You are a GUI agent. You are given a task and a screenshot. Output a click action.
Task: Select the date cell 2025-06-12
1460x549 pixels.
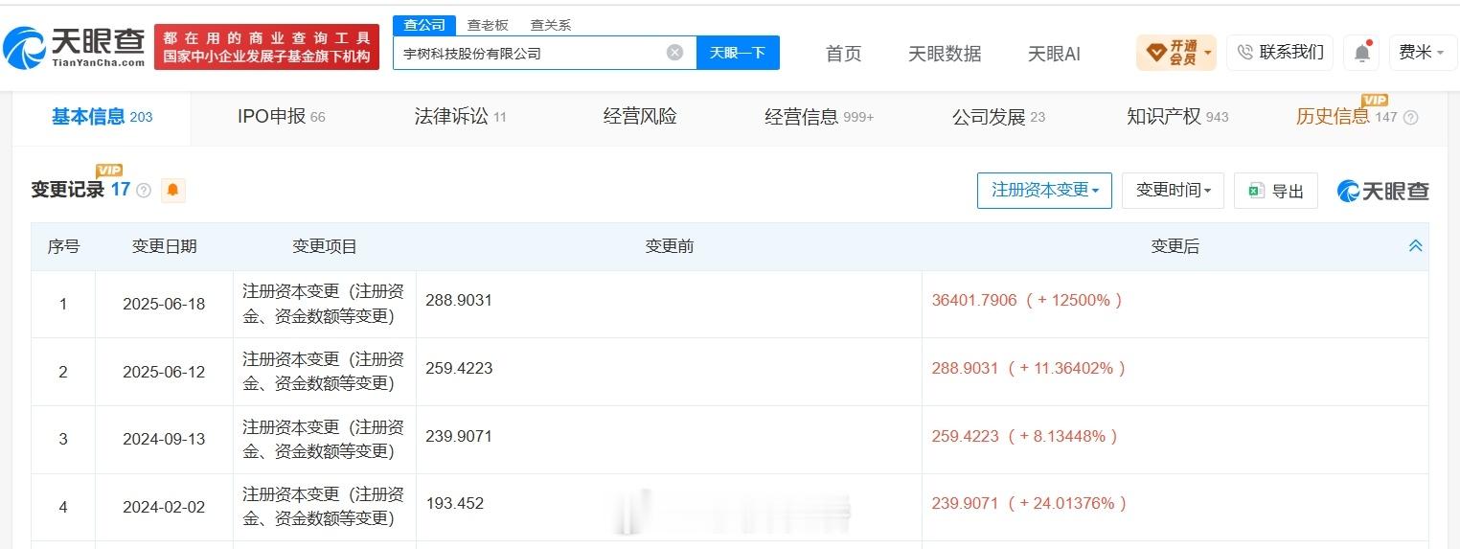[164, 372]
